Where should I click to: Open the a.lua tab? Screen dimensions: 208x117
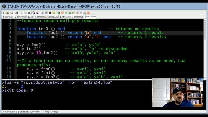[x=30, y=17]
